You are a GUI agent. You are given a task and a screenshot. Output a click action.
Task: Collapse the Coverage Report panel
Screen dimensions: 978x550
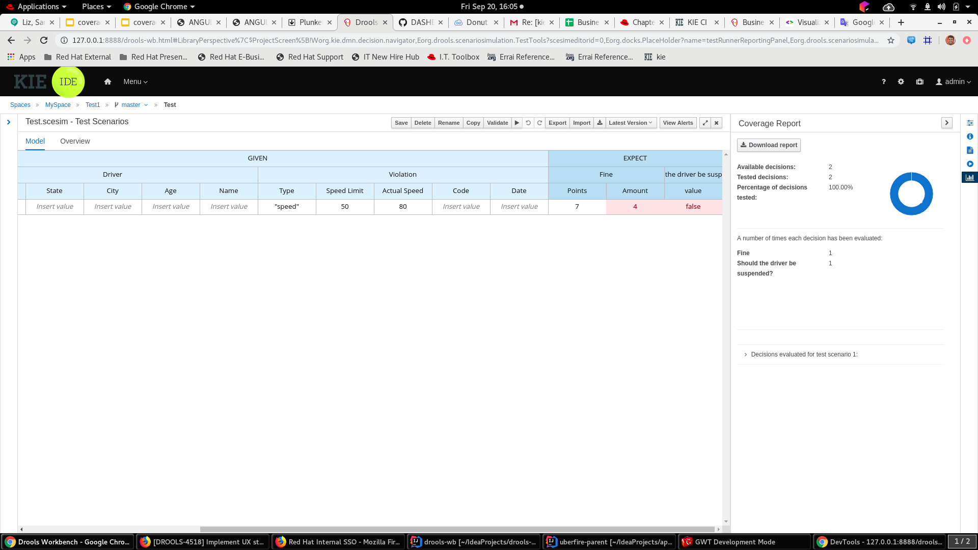[x=946, y=123]
